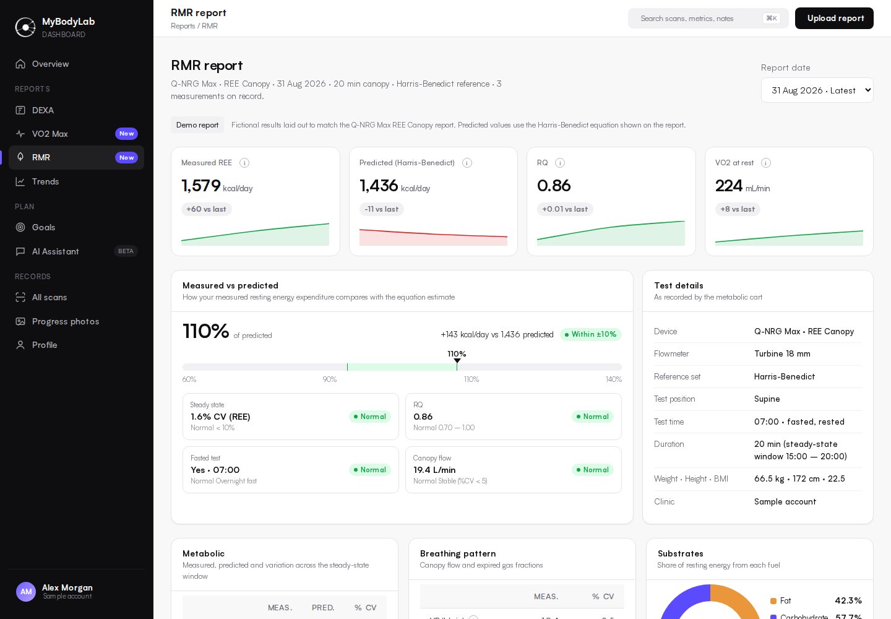891x619 pixels.
Task: Open DEXA reports from sidebar
Action: pyautogui.click(x=76, y=110)
